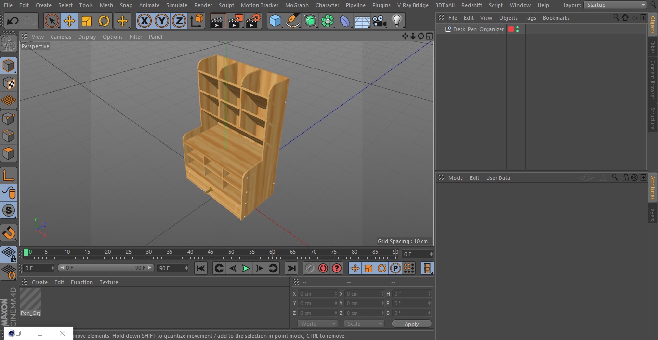Open the deformer objects icon
Screen dimensions: 658x340
tap(345, 21)
